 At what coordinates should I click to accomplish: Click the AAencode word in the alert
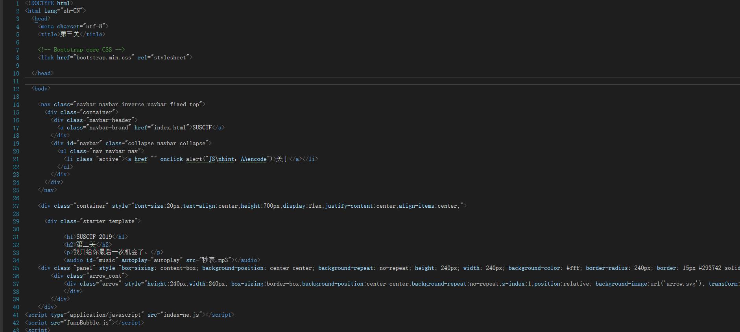(x=253, y=159)
